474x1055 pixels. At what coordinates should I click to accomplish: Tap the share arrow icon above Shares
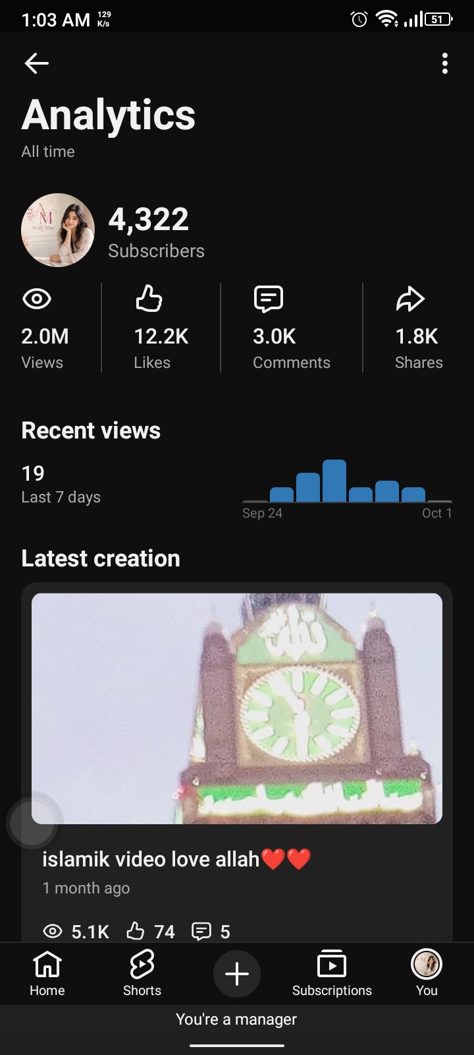410,299
